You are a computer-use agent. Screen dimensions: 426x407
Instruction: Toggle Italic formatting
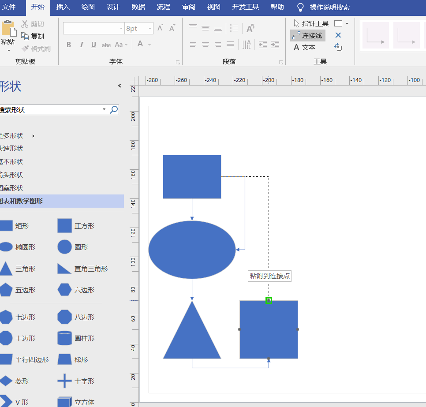[81, 45]
